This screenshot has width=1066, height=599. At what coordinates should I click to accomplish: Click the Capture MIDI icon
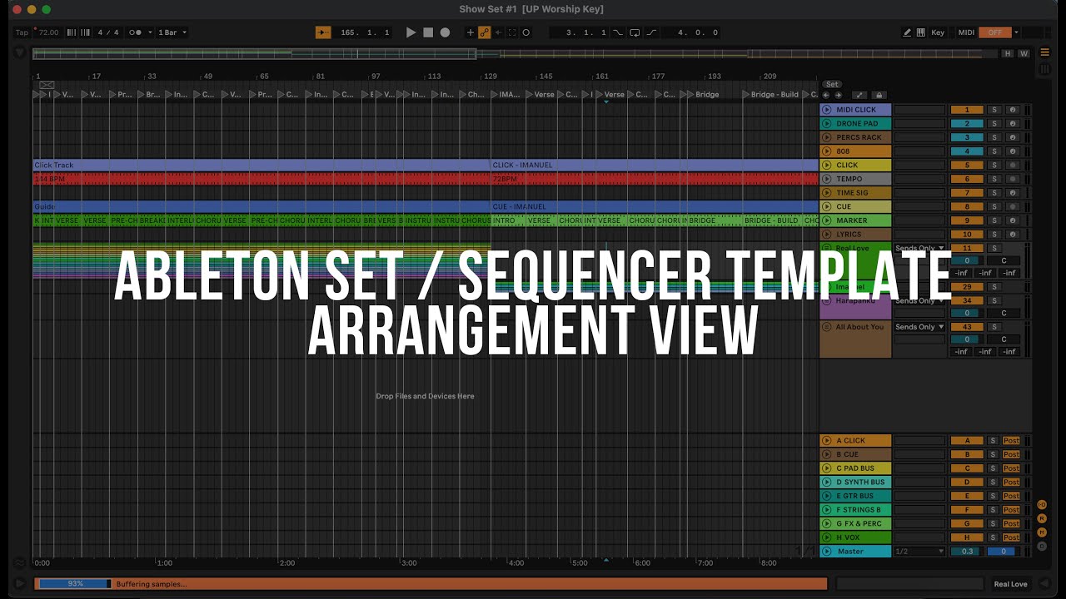coord(512,32)
